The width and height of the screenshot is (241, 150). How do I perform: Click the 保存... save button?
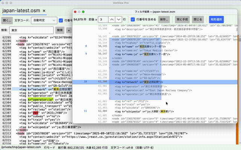[164, 20]
